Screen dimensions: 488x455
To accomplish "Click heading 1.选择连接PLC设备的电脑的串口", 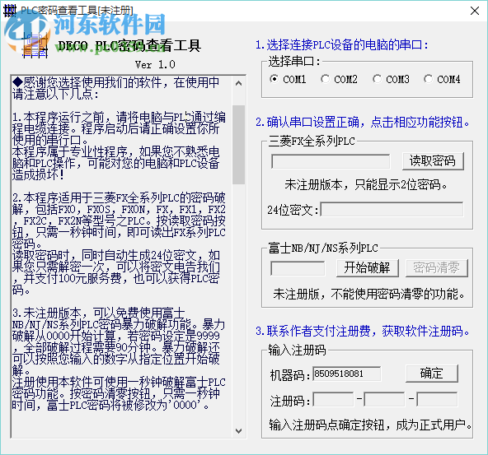I will 342,45.
